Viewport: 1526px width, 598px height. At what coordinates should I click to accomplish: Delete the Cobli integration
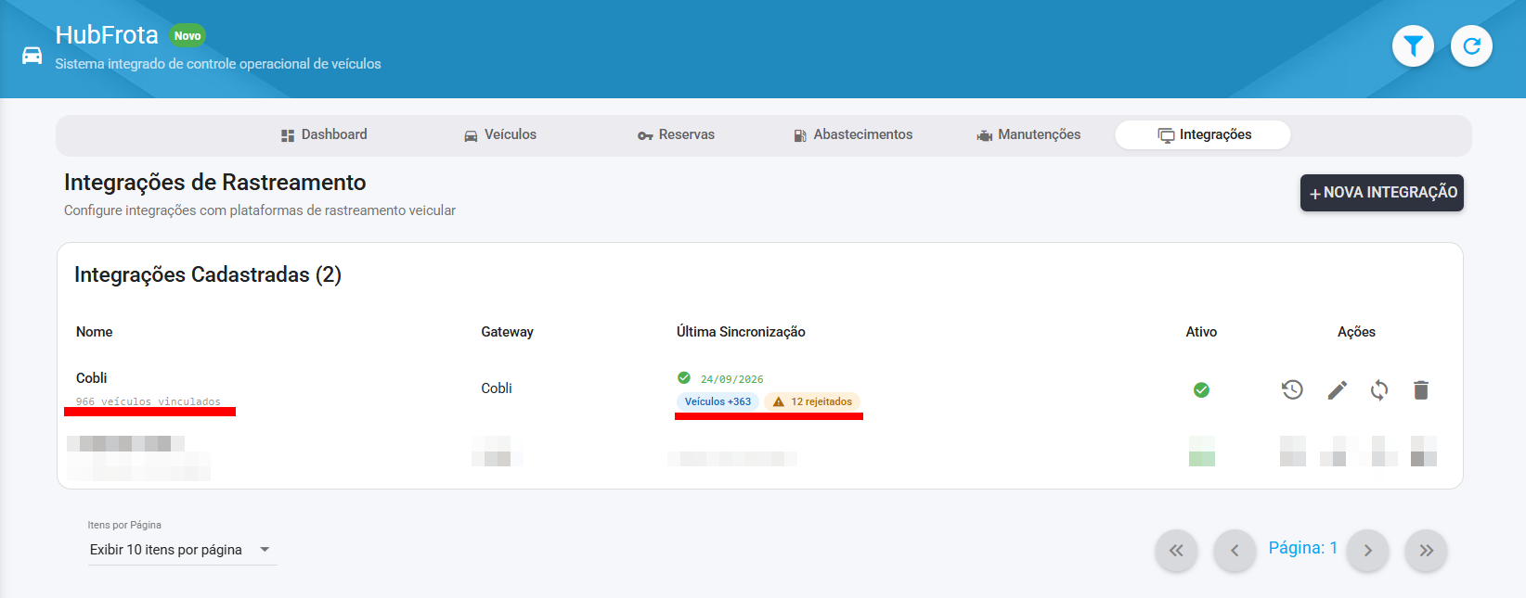(x=1421, y=389)
